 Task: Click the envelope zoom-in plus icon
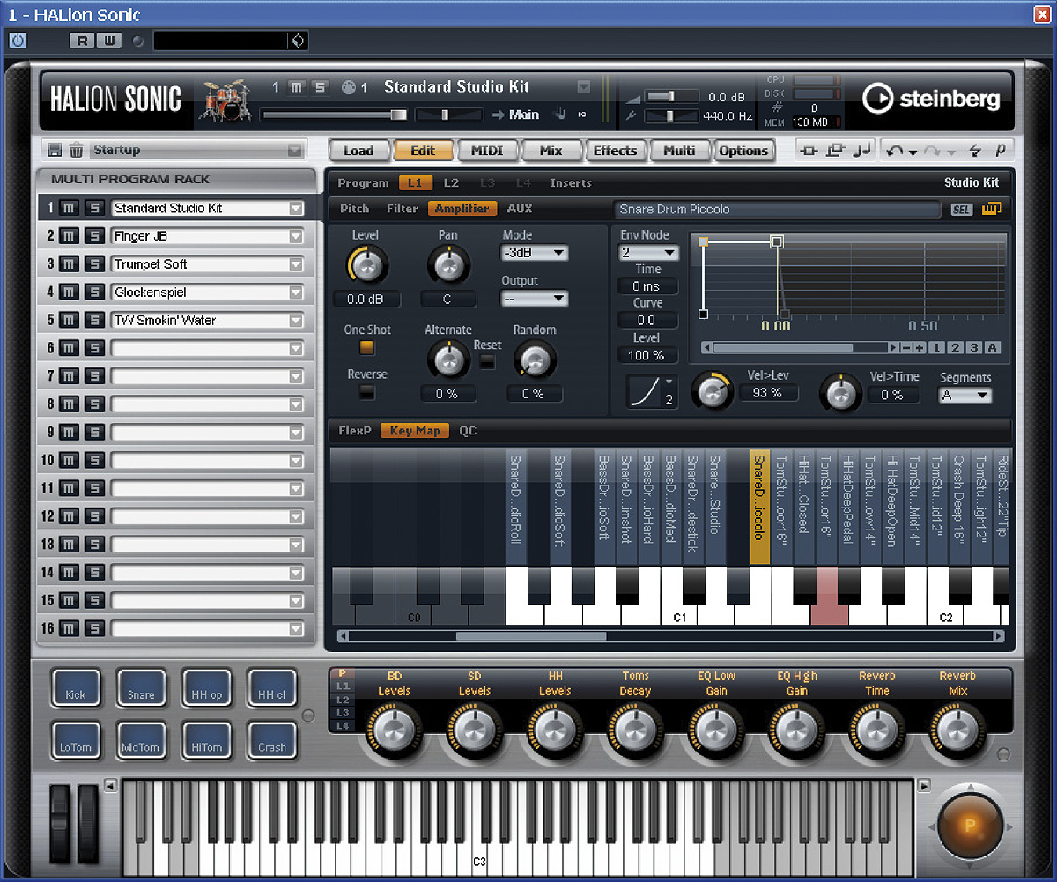(x=920, y=348)
